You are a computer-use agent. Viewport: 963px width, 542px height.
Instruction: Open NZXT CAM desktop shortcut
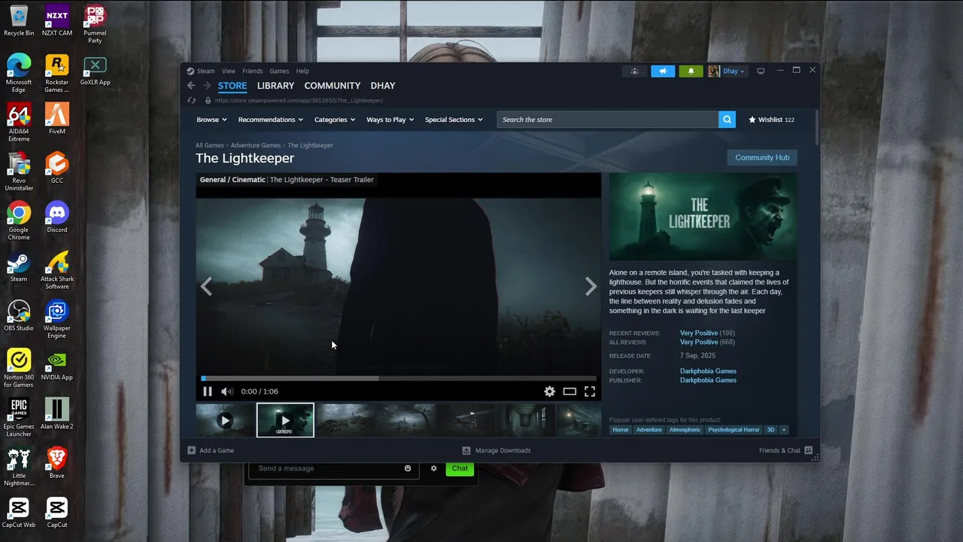57,20
